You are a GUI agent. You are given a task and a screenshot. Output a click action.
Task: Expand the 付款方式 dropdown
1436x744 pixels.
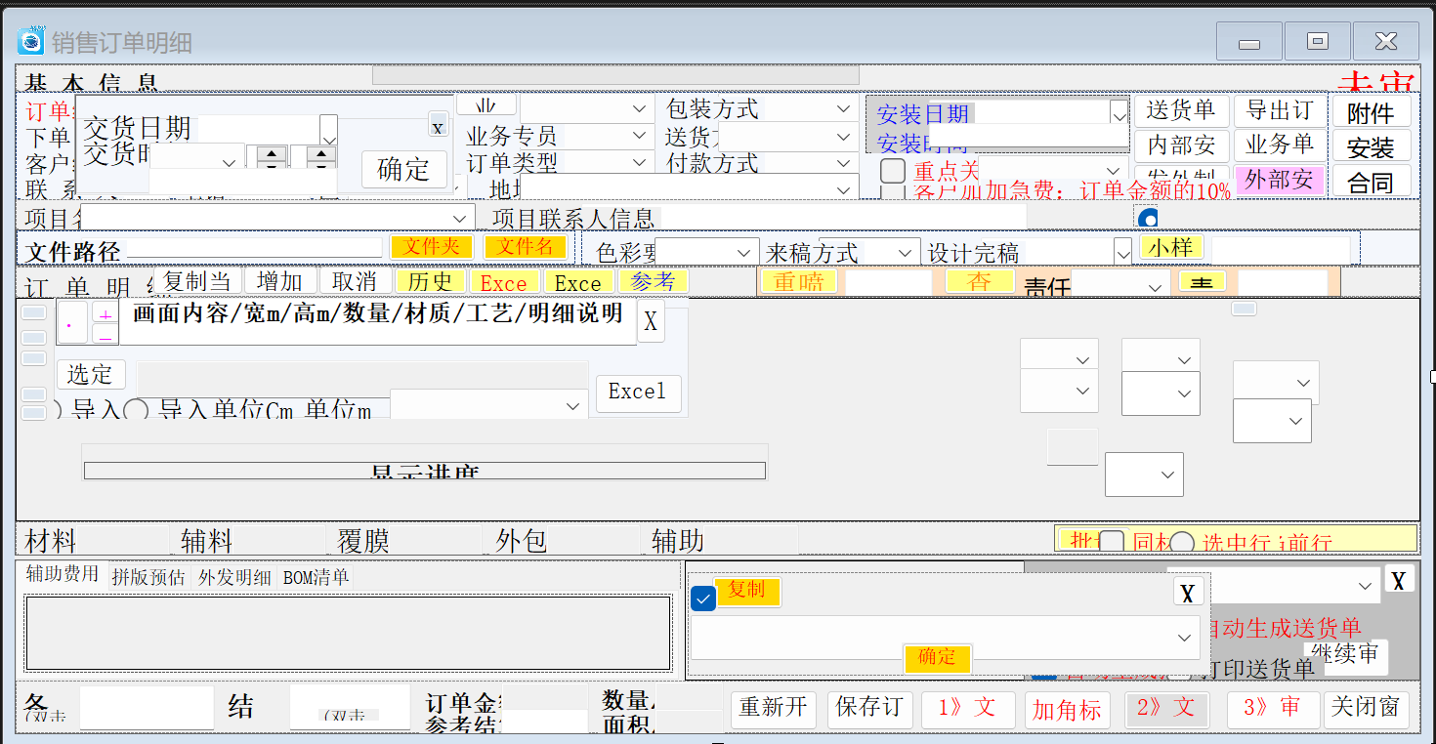click(843, 163)
